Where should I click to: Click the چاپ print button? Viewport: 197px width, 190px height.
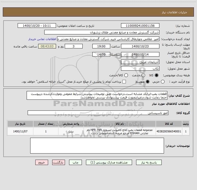pos(75,162)
